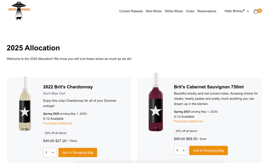Click the Chardonnay 20% off all items tag

point(55,133)
